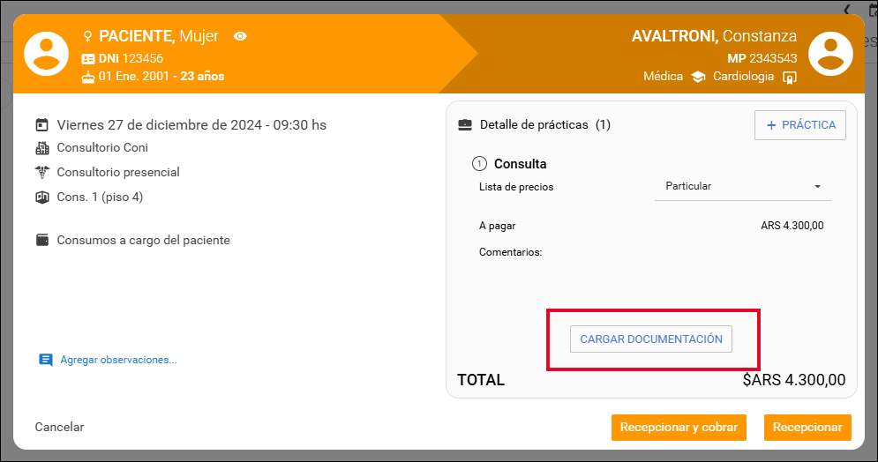Click birth date 01 Ene. 2001 - 23 años
The image size is (878, 462).
click(x=161, y=77)
